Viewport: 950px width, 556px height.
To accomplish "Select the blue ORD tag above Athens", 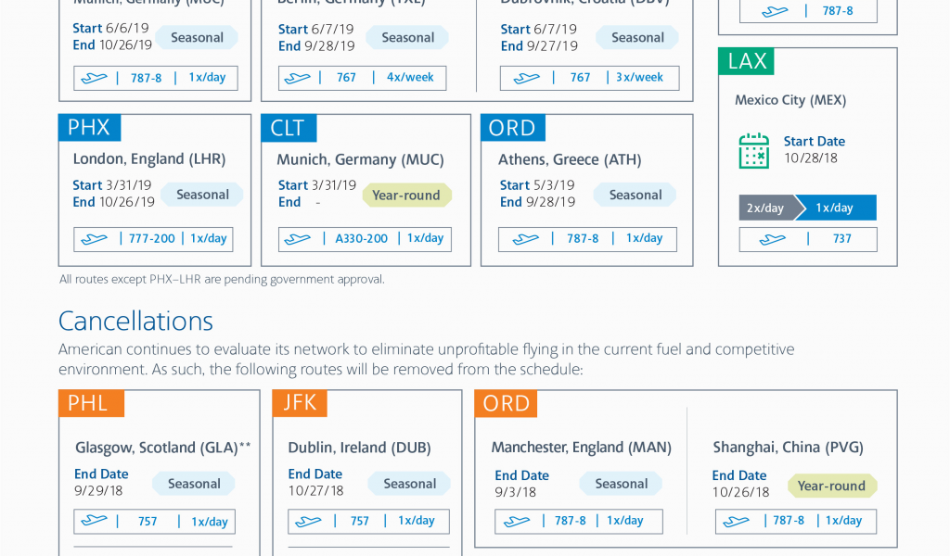I will [512, 128].
